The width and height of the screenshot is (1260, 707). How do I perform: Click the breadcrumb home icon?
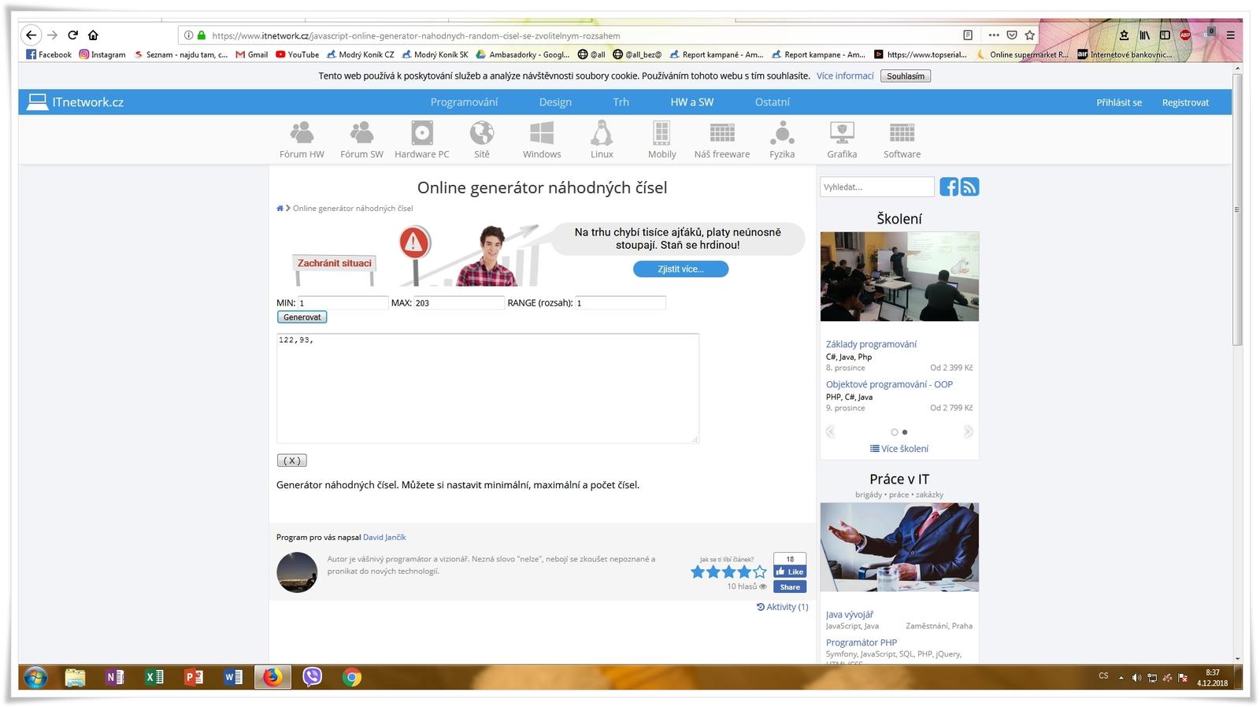[x=280, y=209]
